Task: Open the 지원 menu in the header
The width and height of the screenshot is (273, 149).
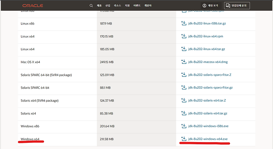Action: pos(127,5)
